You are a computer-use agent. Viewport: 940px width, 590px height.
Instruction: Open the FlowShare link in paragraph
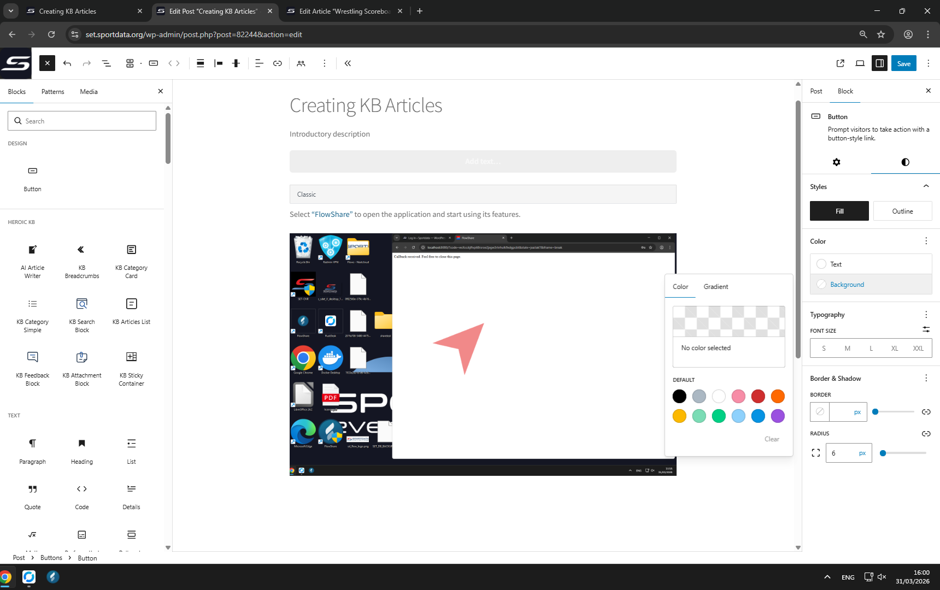(x=332, y=215)
